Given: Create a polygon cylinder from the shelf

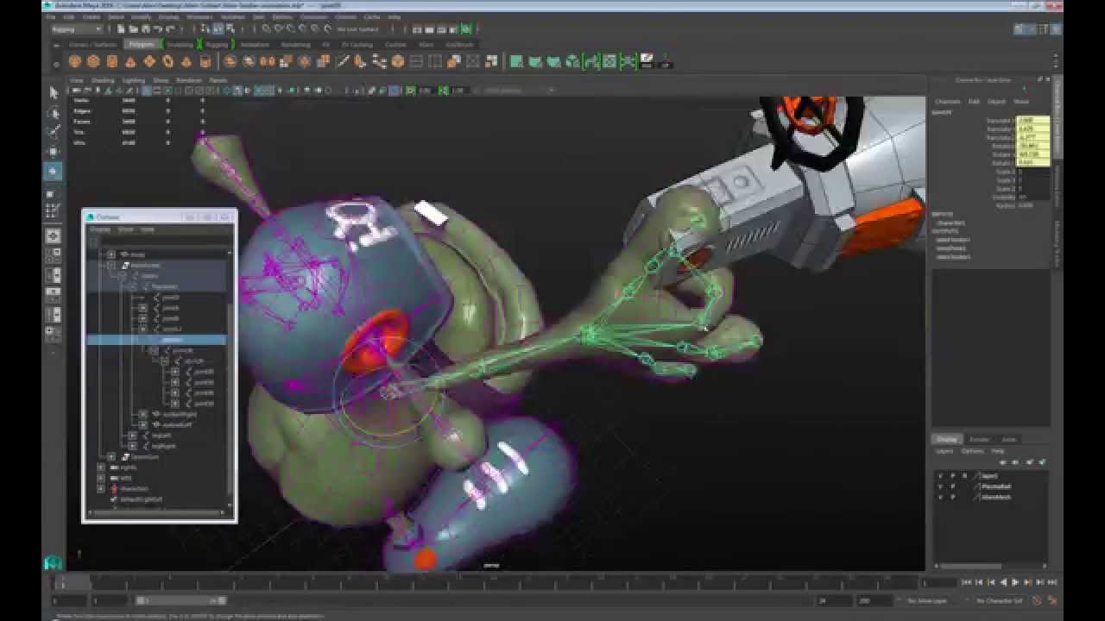Looking at the screenshot, I should [x=111, y=61].
